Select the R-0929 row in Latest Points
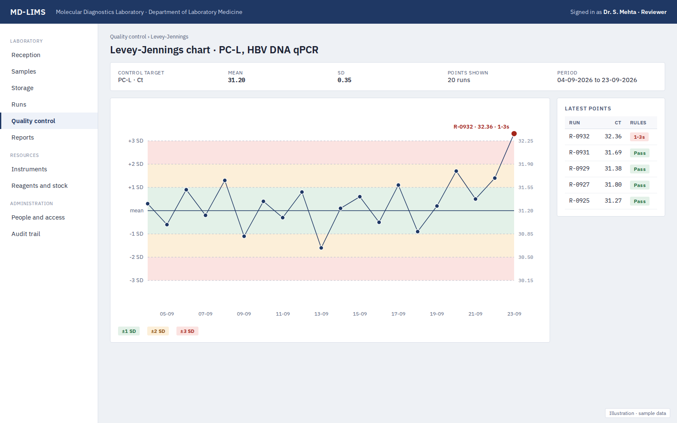The image size is (677, 423). 611,169
